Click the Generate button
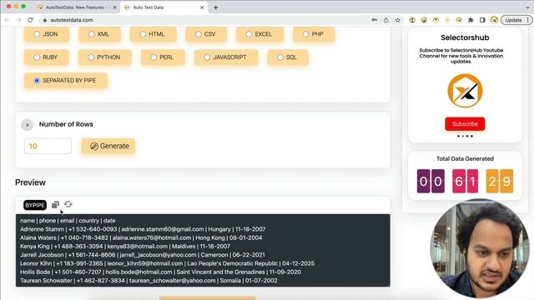The width and height of the screenshot is (534, 300). pos(108,147)
